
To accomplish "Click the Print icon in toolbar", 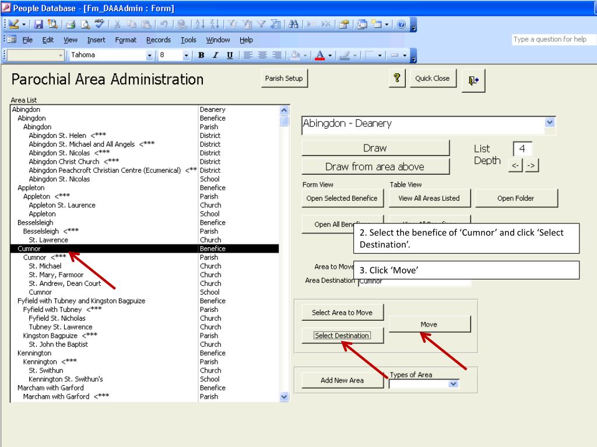I will 71,24.
